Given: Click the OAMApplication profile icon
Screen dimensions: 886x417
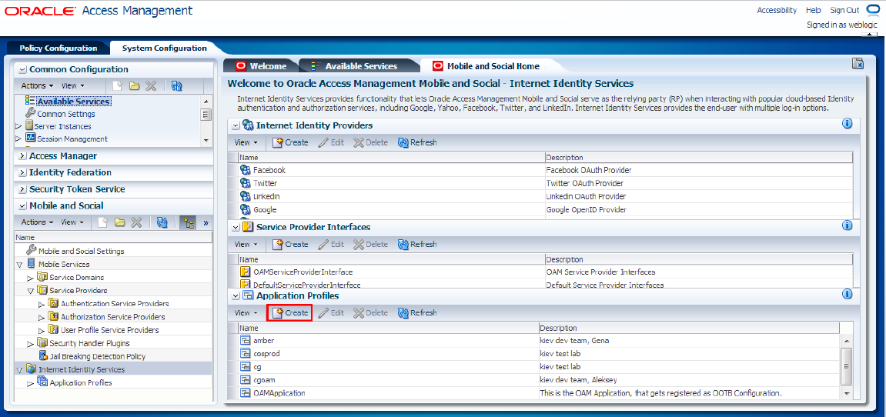Looking at the screenshot, I should (x=246, y=392).
